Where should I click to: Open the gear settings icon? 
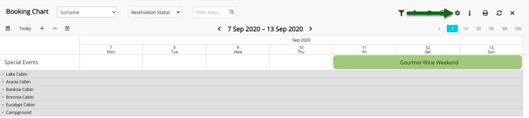coord(457,13)
